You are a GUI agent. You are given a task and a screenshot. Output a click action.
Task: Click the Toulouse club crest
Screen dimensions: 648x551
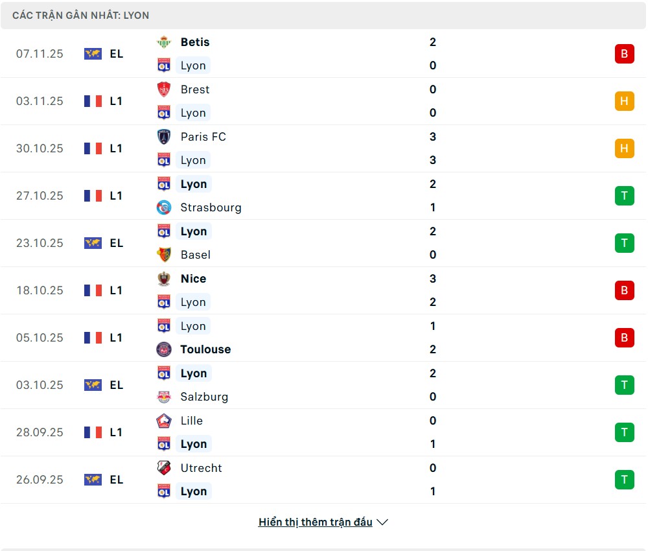164,349
